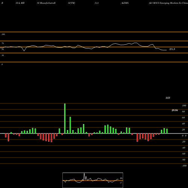Open the mini overview chart thumbnail
The image size is (188, 188).
[93, 180]
